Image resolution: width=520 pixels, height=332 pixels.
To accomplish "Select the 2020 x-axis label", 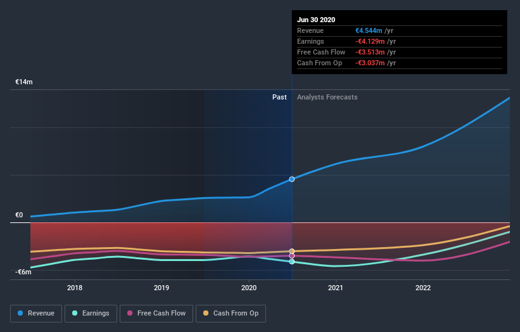I will (x=249, y=288).
